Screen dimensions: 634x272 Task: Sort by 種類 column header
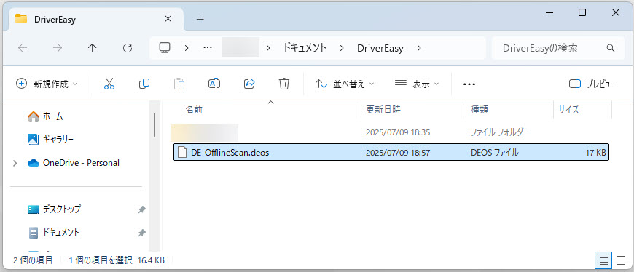pyautogui.click(x=480, y=109)
